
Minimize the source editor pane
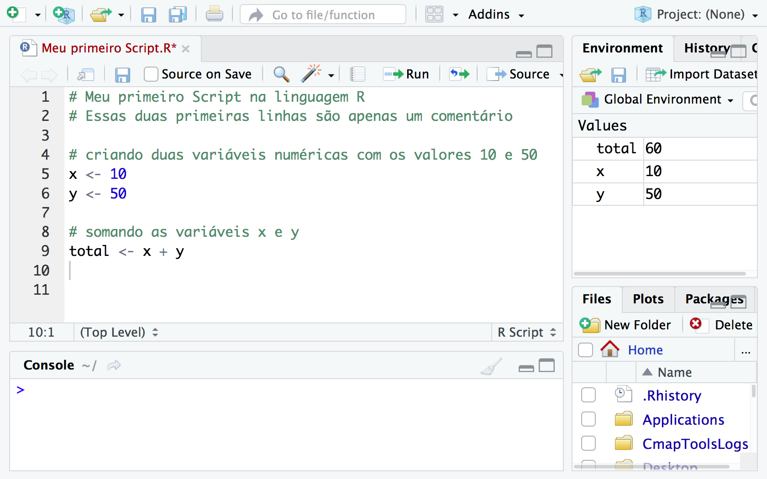[x=524, y=54]
